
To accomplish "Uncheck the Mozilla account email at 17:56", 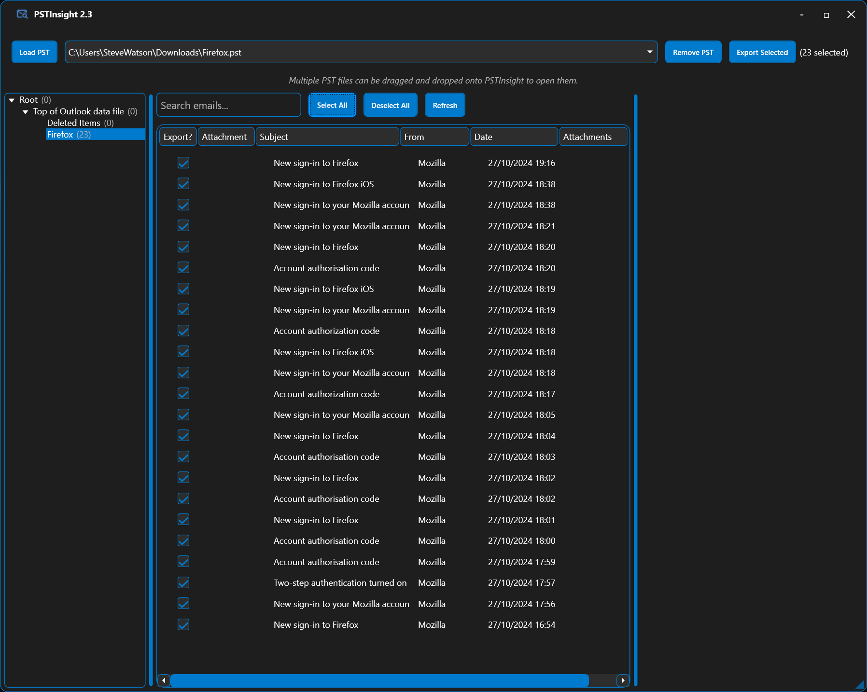I will [183, 604].
